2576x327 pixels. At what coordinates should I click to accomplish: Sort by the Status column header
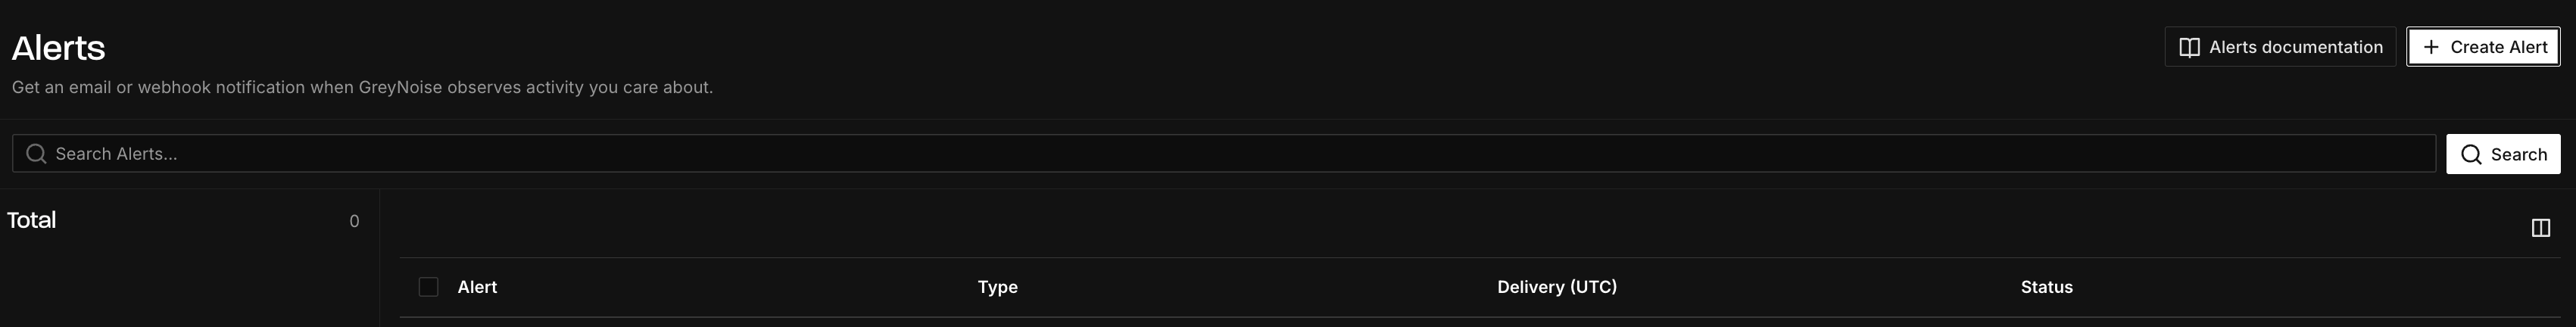click(x=2046, y=287)
